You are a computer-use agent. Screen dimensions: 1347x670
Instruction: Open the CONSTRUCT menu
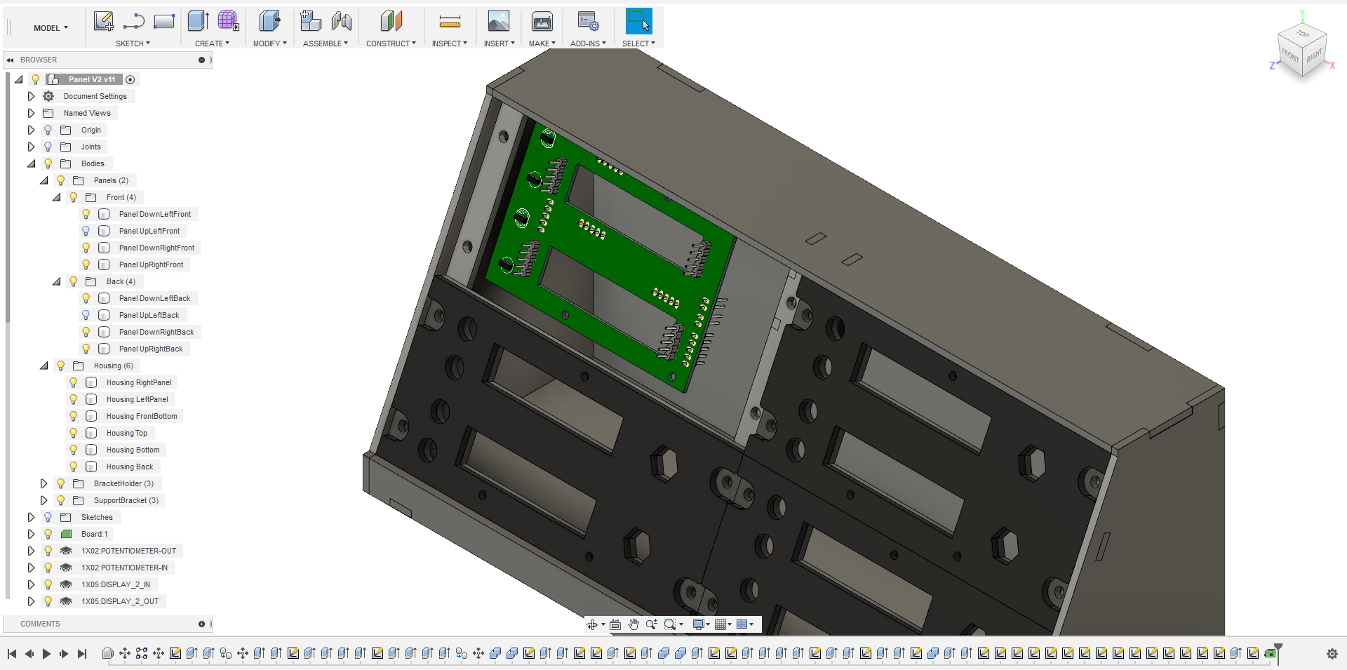391,43
